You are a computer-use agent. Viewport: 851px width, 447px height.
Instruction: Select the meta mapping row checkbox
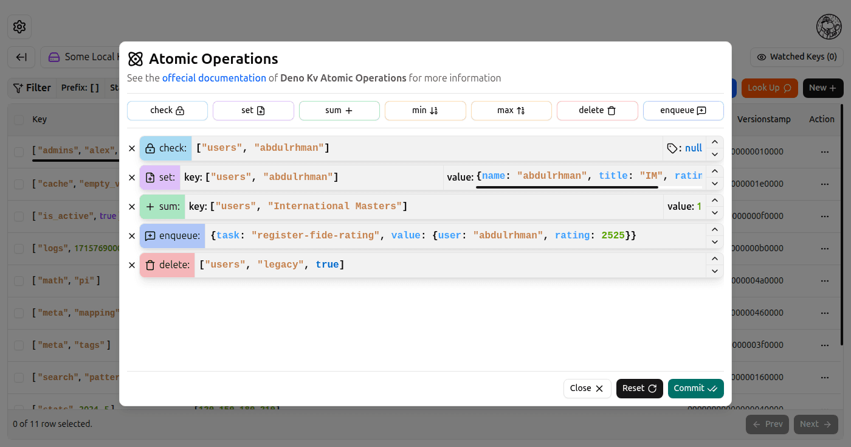point(19,313)
